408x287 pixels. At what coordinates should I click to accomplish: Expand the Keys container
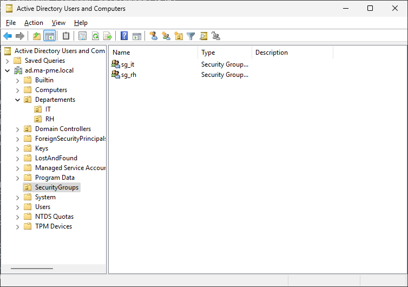tap(17, 149)
